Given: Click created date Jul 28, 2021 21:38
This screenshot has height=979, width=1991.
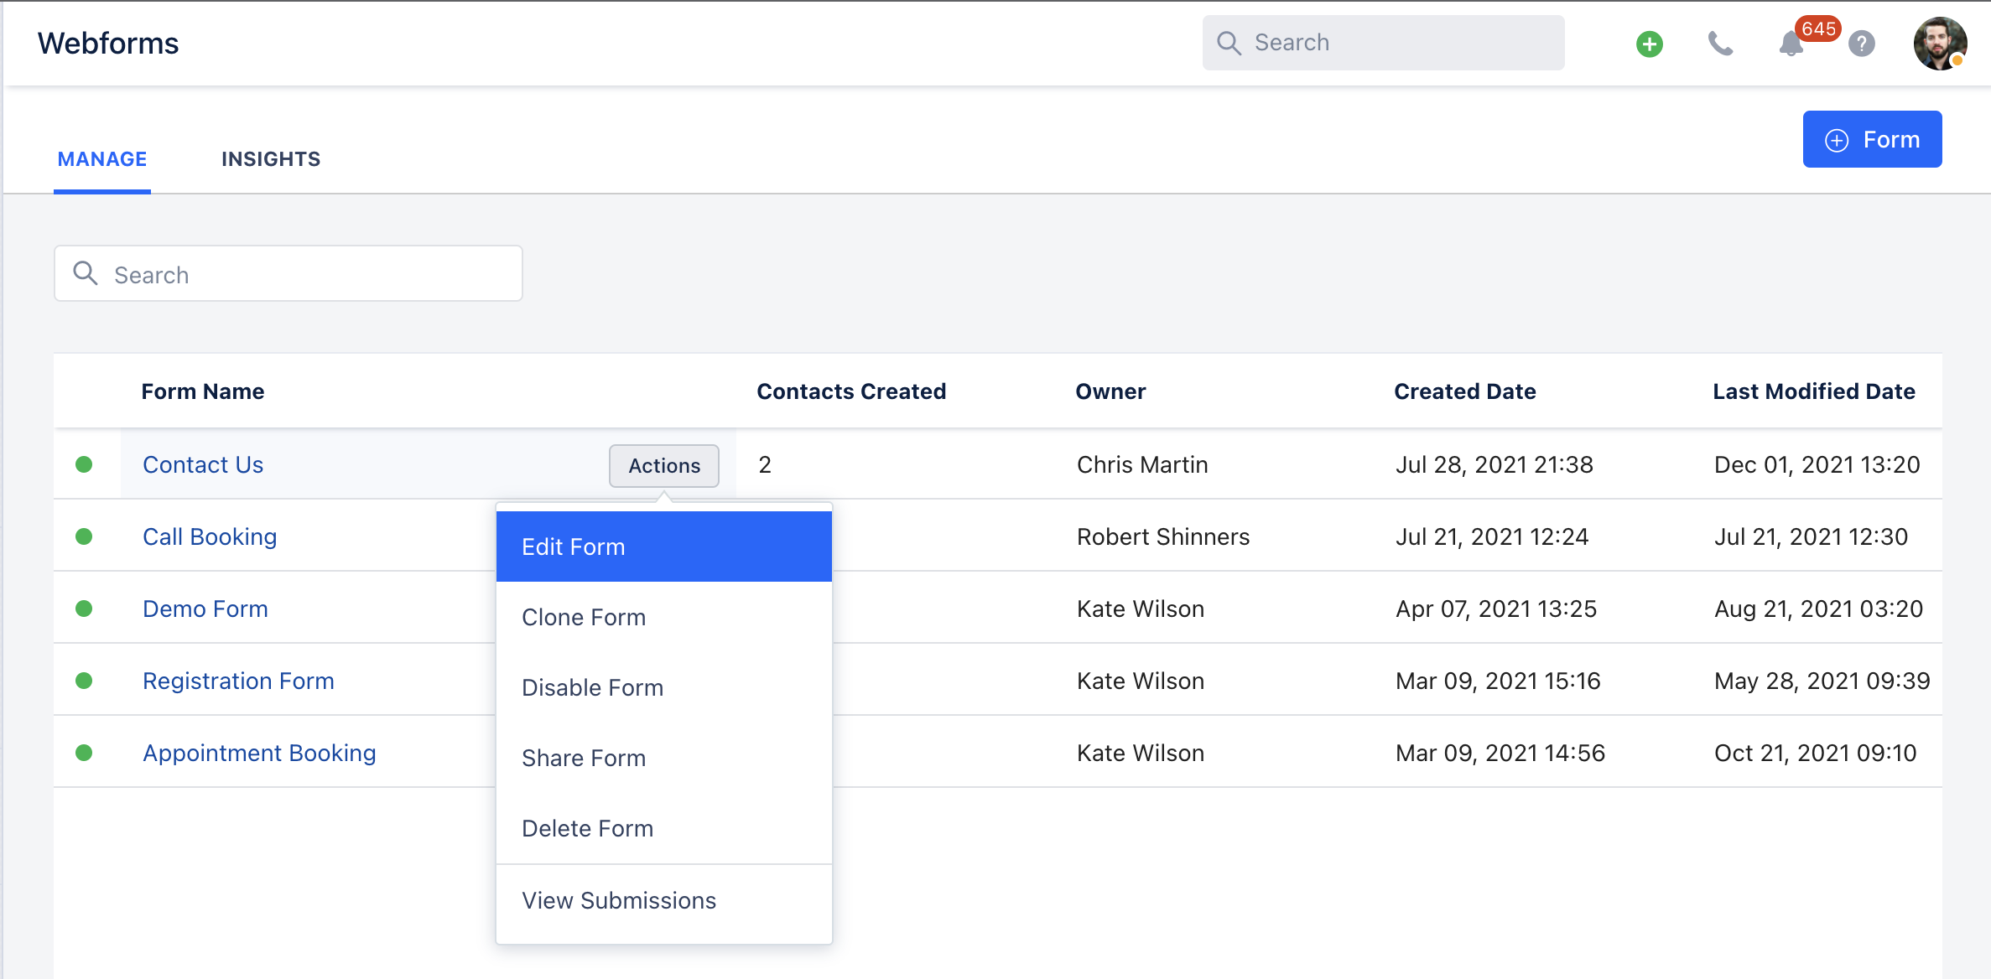Looking at the screenshot, I should pos(1495,464).
